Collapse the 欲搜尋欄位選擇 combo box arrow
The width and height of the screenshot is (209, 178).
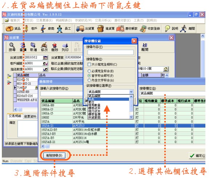pos(131,92)
